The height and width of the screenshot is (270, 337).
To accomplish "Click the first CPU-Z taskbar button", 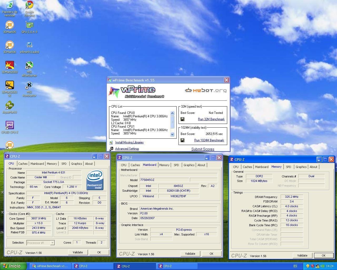I will [93, 266].
